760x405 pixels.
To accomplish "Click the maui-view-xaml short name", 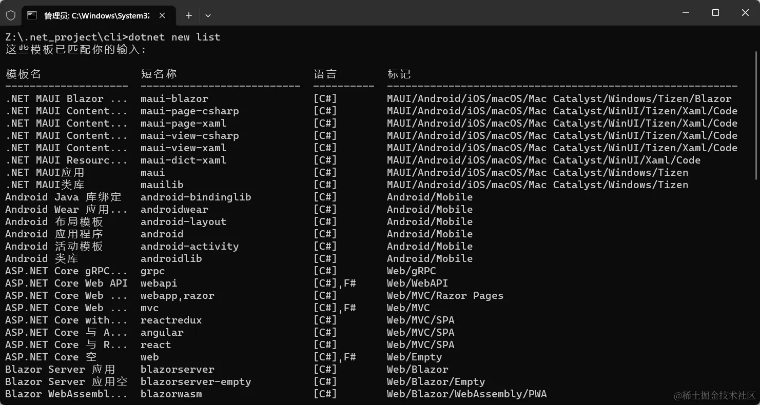I will pyautogui.click(x=184, y=148).
